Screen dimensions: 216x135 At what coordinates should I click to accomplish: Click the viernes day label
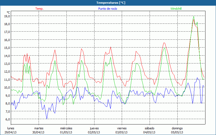[x=122, y=128]
